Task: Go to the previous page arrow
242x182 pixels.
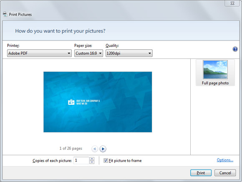Action: click(95, 149)
